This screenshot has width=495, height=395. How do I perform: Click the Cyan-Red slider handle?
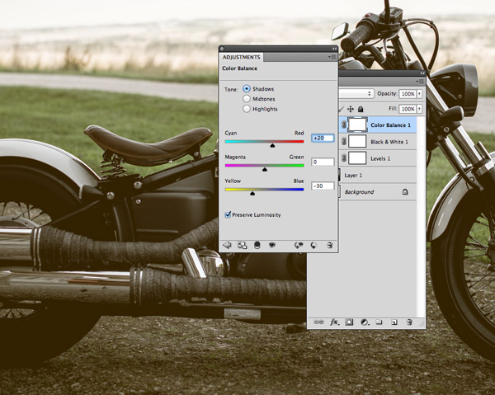coord(272,145)
